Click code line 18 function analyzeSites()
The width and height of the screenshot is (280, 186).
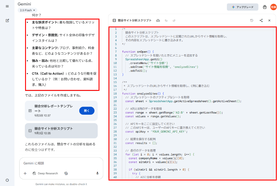pyautogui.click(x=143, y=93)
